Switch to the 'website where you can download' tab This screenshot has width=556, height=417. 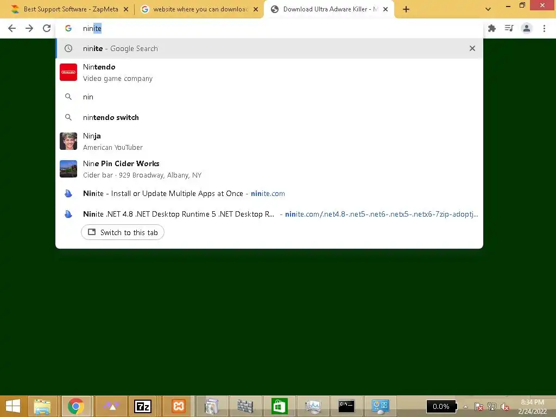click(x=200, y=9)
